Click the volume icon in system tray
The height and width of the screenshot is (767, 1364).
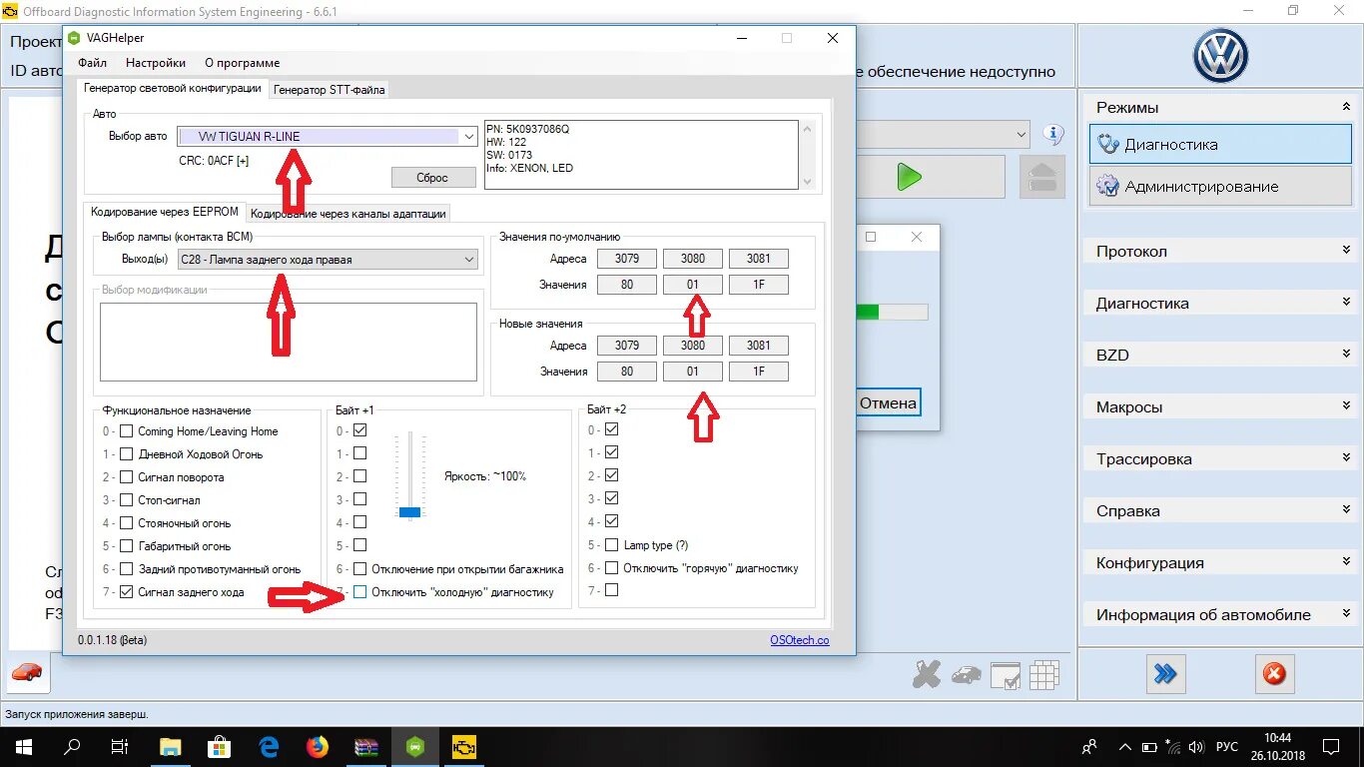pyautogui.click(x=1195, y=747)
